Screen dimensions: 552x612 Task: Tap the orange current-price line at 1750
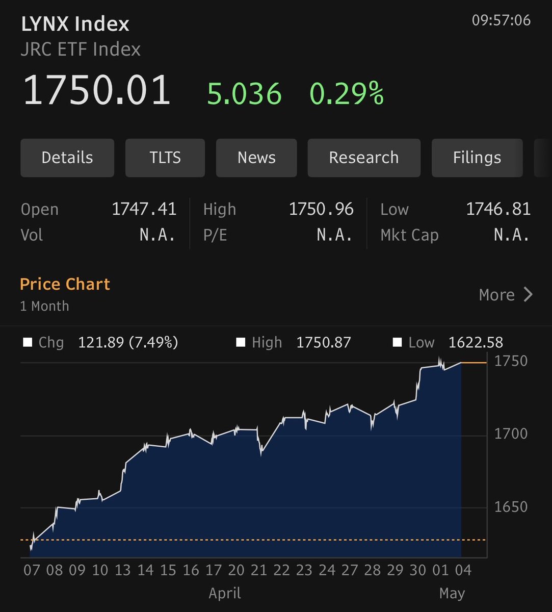click(474, 363)
